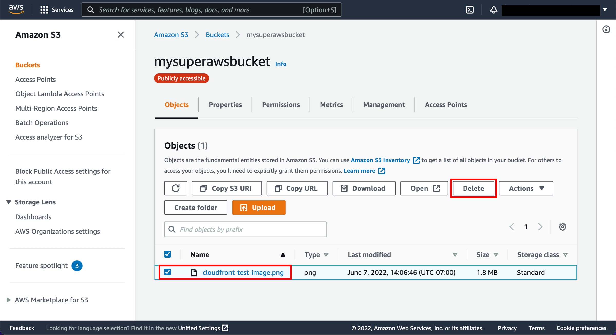The width and height of the screenshot is (616, 335).
Task: Select Buckets in the sidebar
Action: point(27,65)
